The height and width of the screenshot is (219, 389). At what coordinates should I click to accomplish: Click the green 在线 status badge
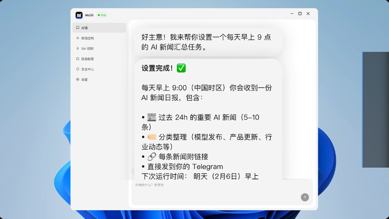[x=102, y=15]
